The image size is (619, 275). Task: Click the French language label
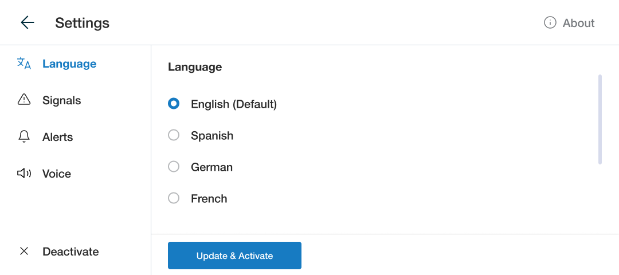[x=209, y=199]
